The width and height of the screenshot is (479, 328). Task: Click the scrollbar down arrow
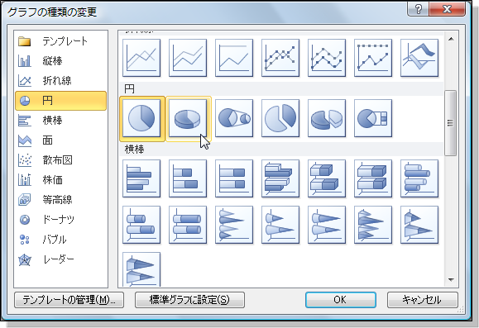pos(451,280)
